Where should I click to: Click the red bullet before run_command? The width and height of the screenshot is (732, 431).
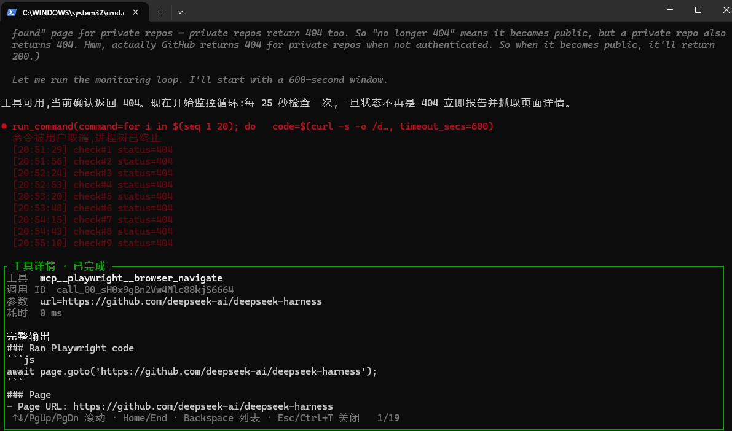click(x=4, y=126)
